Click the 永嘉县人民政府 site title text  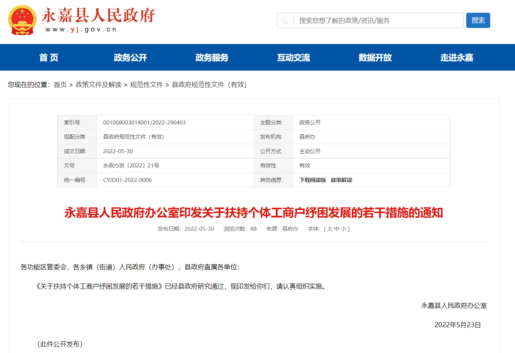click(x=98, y=16)
